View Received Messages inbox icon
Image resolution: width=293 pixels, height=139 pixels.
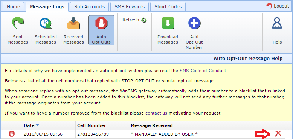coord(73,23)
